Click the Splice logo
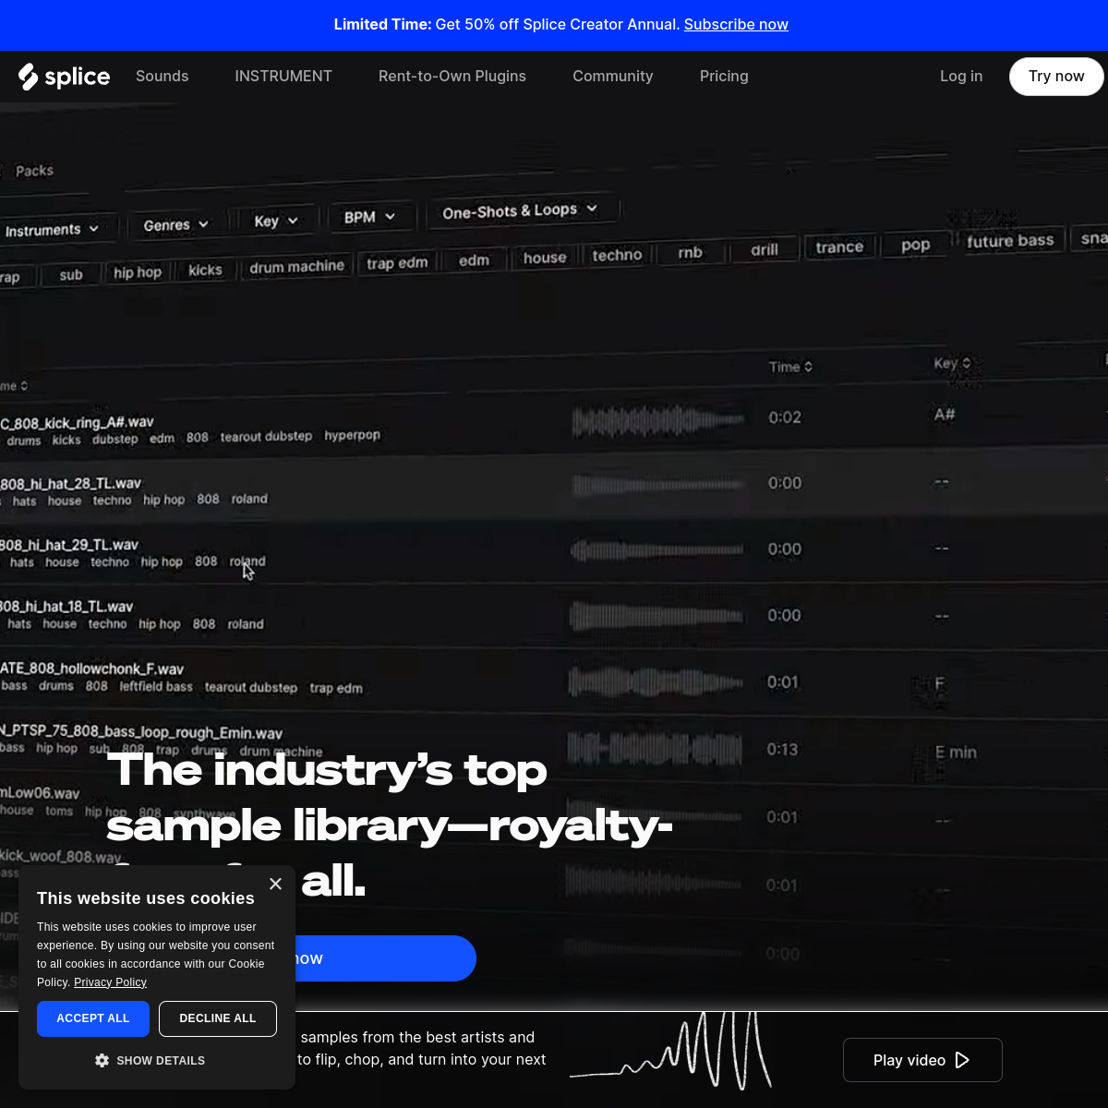The height and width of the screenshot is (1108, 1108). pos(64,77)
